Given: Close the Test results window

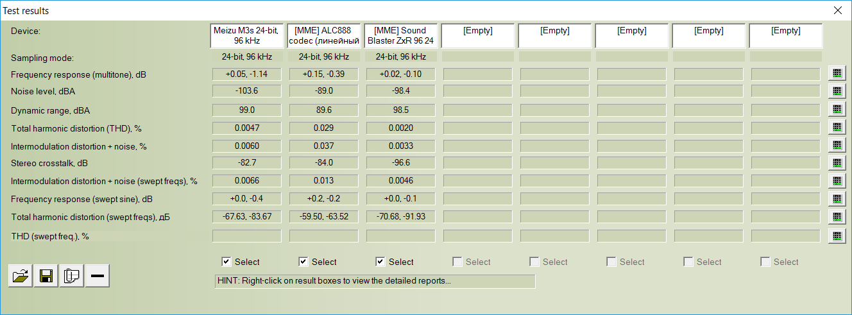Looking at the screenshot, I should point(837,10).
